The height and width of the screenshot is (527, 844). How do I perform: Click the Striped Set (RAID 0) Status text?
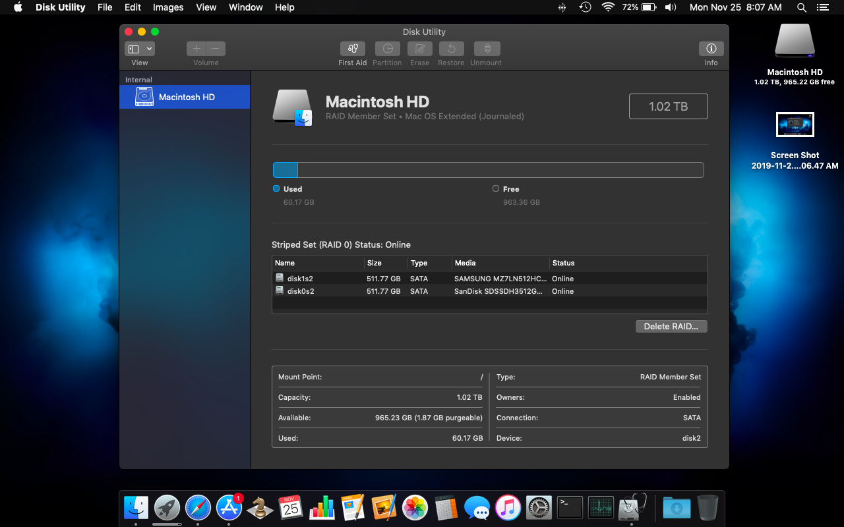point(341,244)
